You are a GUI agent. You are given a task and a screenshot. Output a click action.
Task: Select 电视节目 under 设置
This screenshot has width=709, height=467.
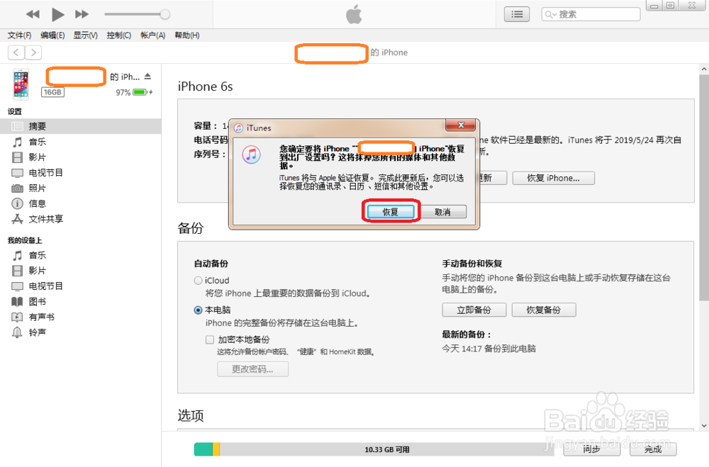pyautogui.click(x=81, y=173)
